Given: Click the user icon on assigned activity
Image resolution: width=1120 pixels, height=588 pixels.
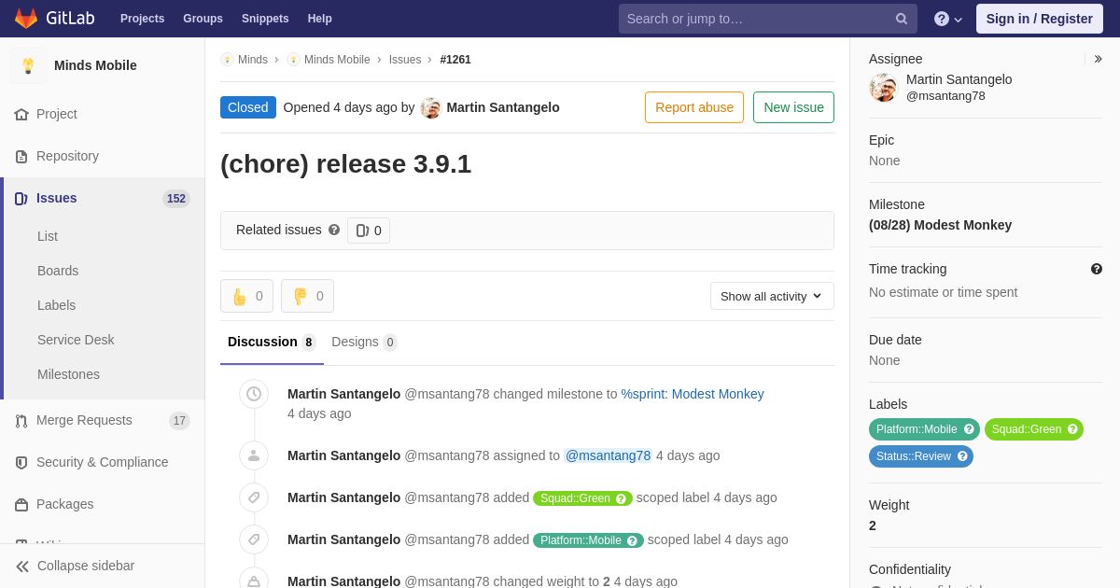Looking at the screenshot, I should pos(254,455).
